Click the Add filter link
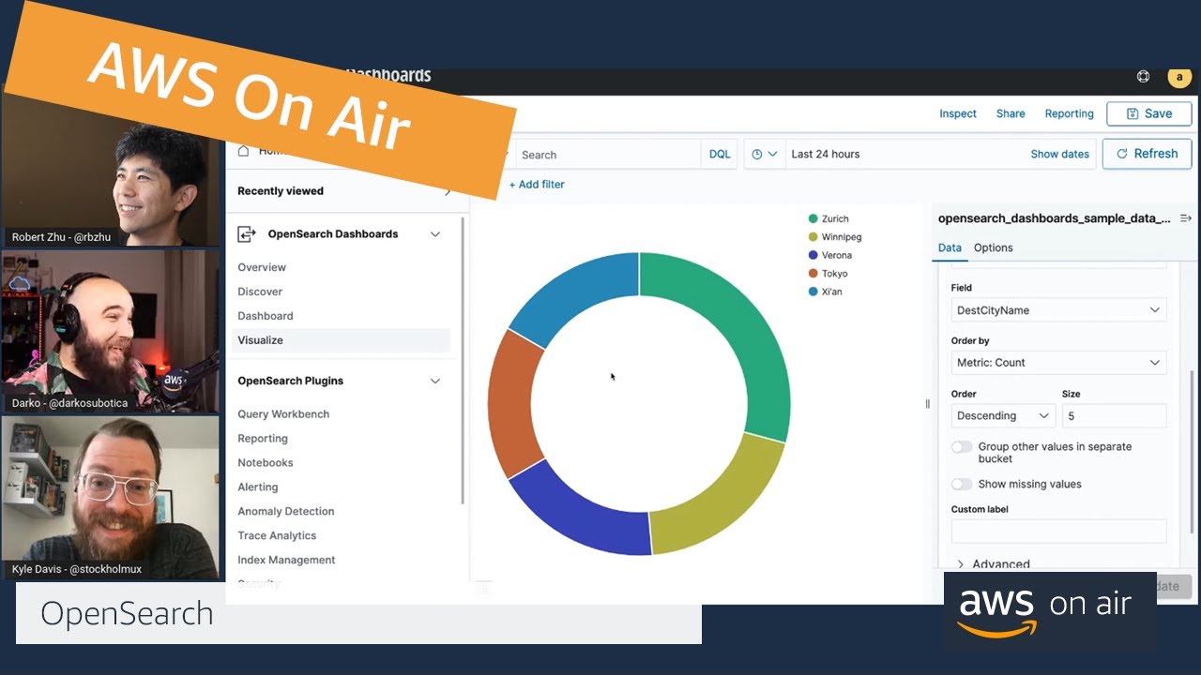Image resolution: width=1201 pixels, height=675 pixels. click(537, 185)
